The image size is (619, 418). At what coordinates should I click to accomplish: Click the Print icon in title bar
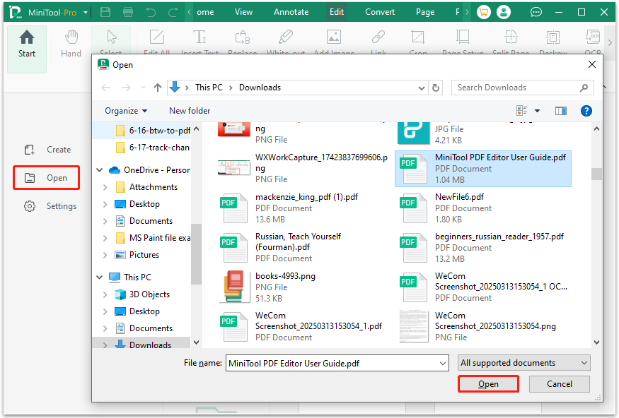128,12
